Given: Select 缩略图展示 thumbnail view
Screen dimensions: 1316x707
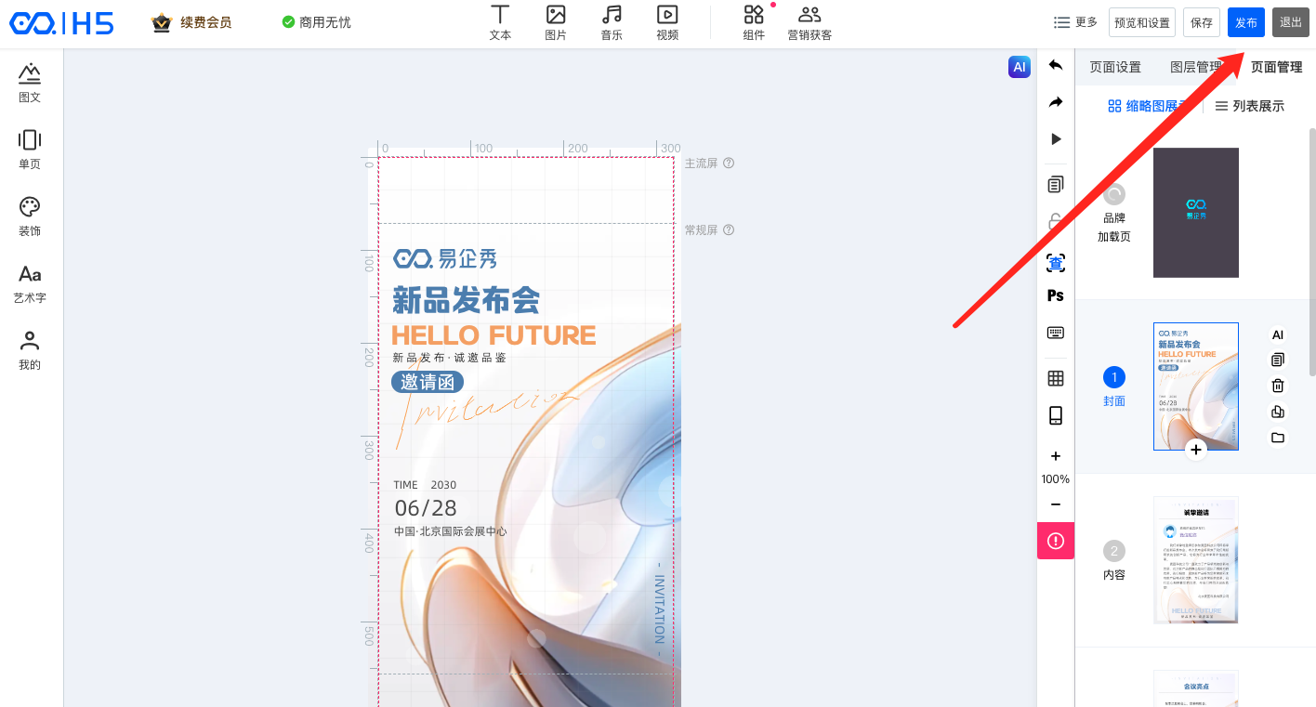Looking at the screenshot, I should pos(1151,106).
